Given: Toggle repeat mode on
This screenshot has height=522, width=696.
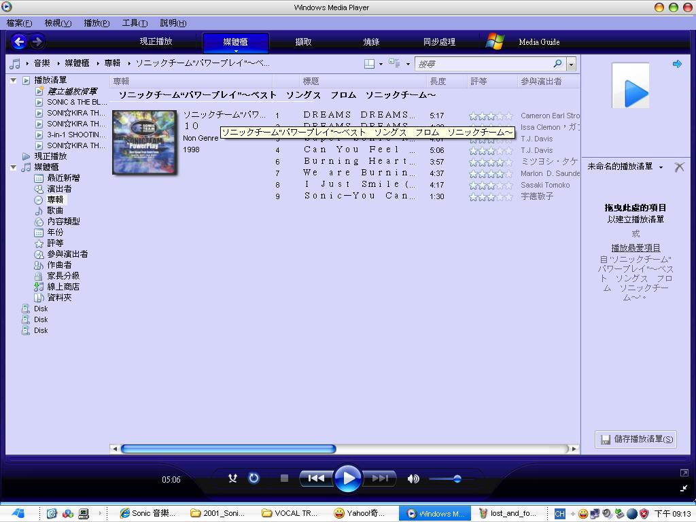Looking at the screenshot, I should pyautogui.click(x=253, y=478).
